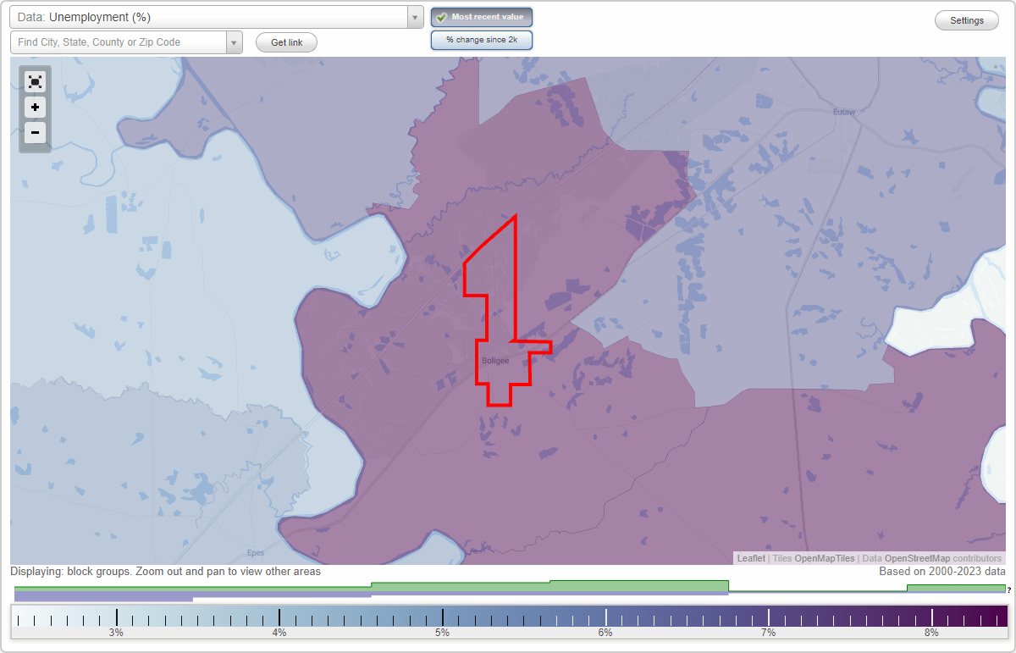The width and height of the screenshot is (1016, 653).
Task: Click the 4% label on the legend
Action: pyautogui.click(x=279, y=633)
